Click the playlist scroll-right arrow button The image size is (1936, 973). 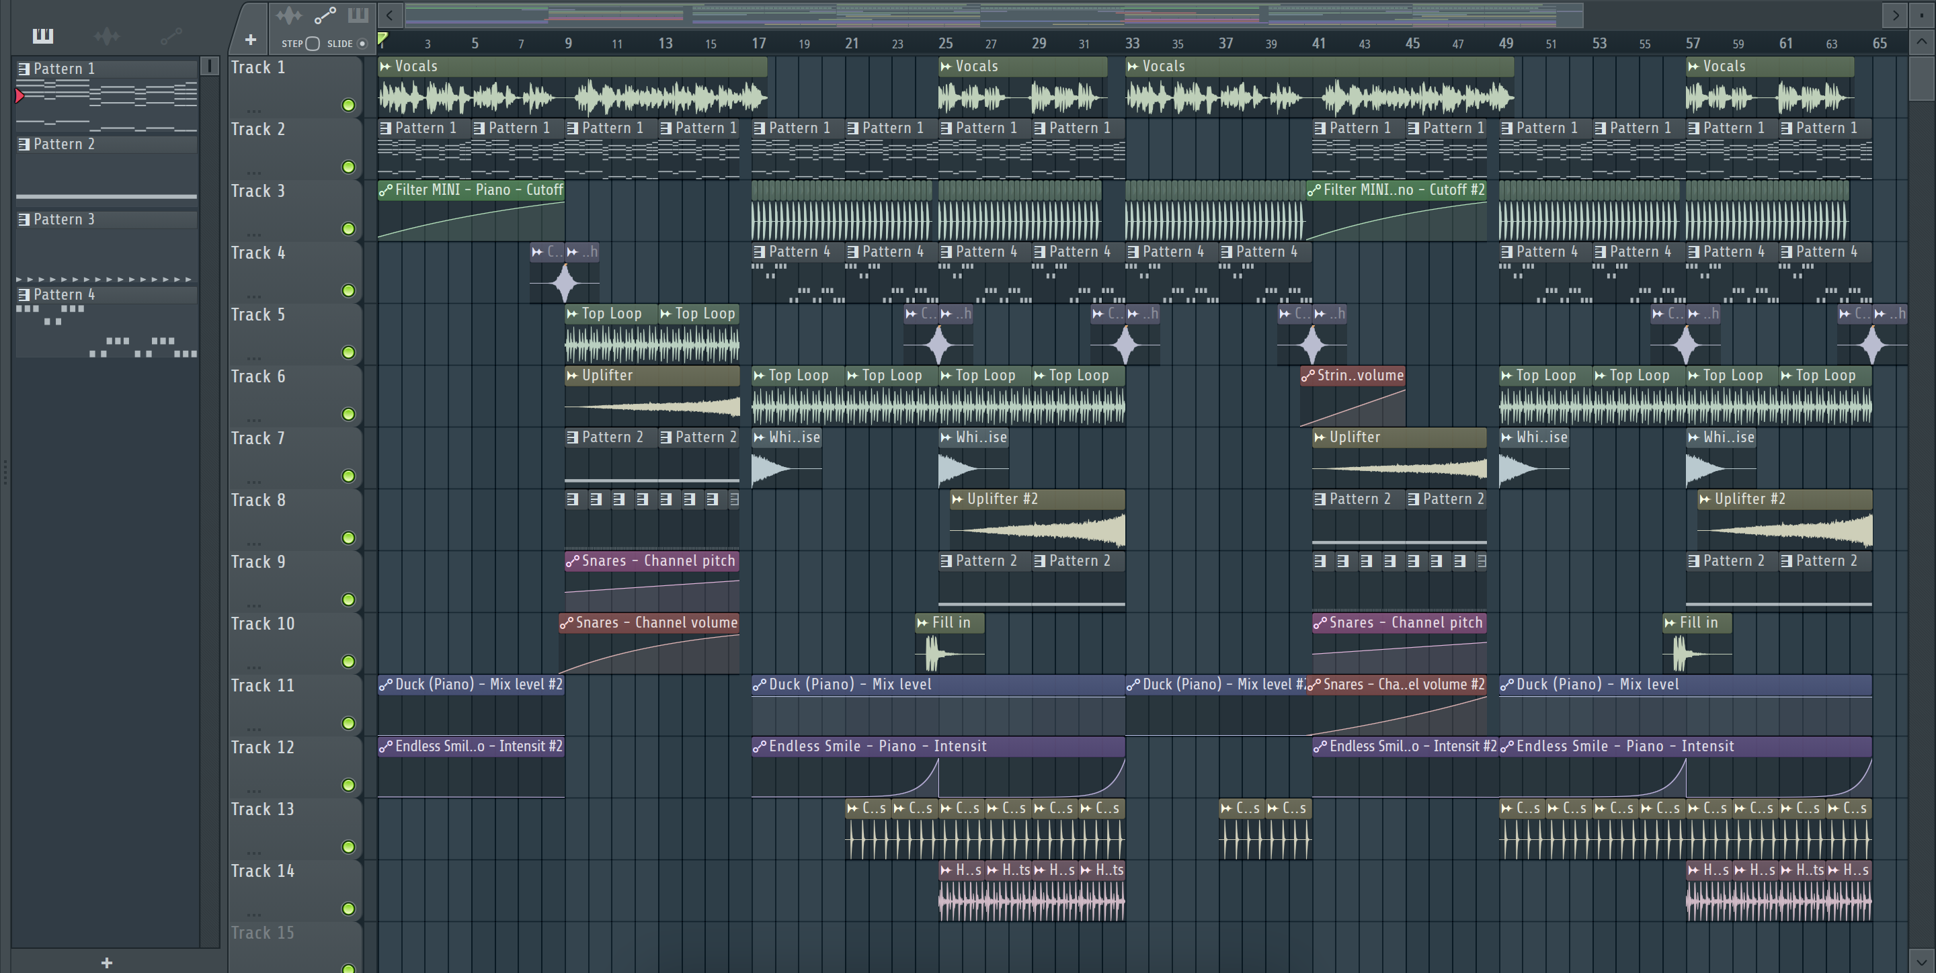(x=1895, y=15)
